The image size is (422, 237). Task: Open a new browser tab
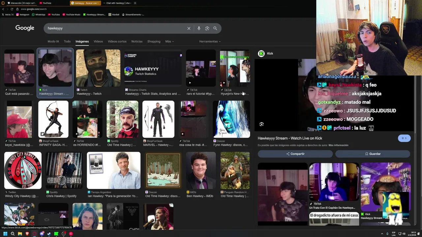[x=135, y=3]
